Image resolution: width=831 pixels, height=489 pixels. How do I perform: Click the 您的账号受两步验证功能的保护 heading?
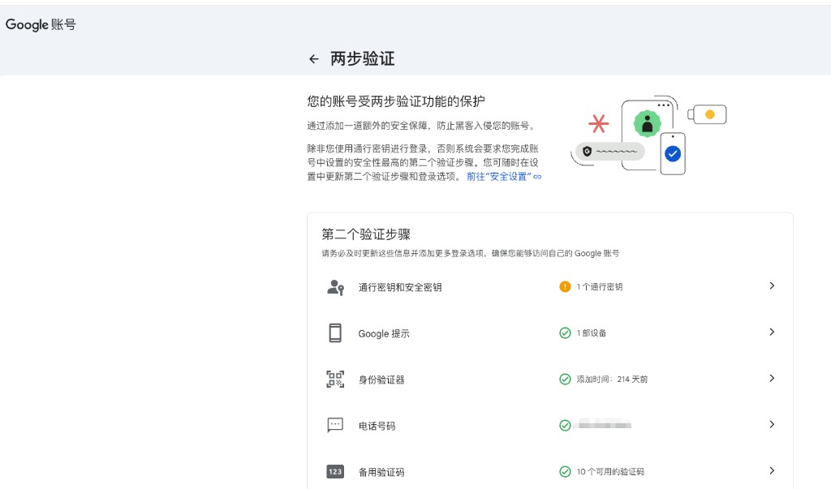click(x=396, y=101)
